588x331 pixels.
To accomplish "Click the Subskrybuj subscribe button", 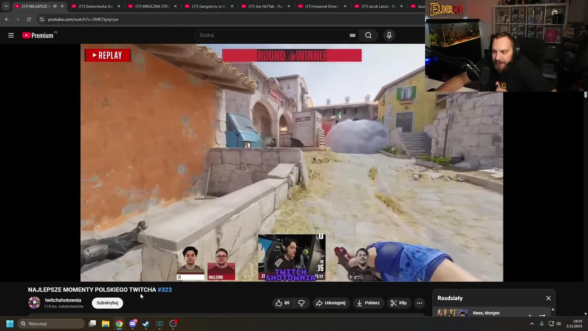I will pos(107,303).
